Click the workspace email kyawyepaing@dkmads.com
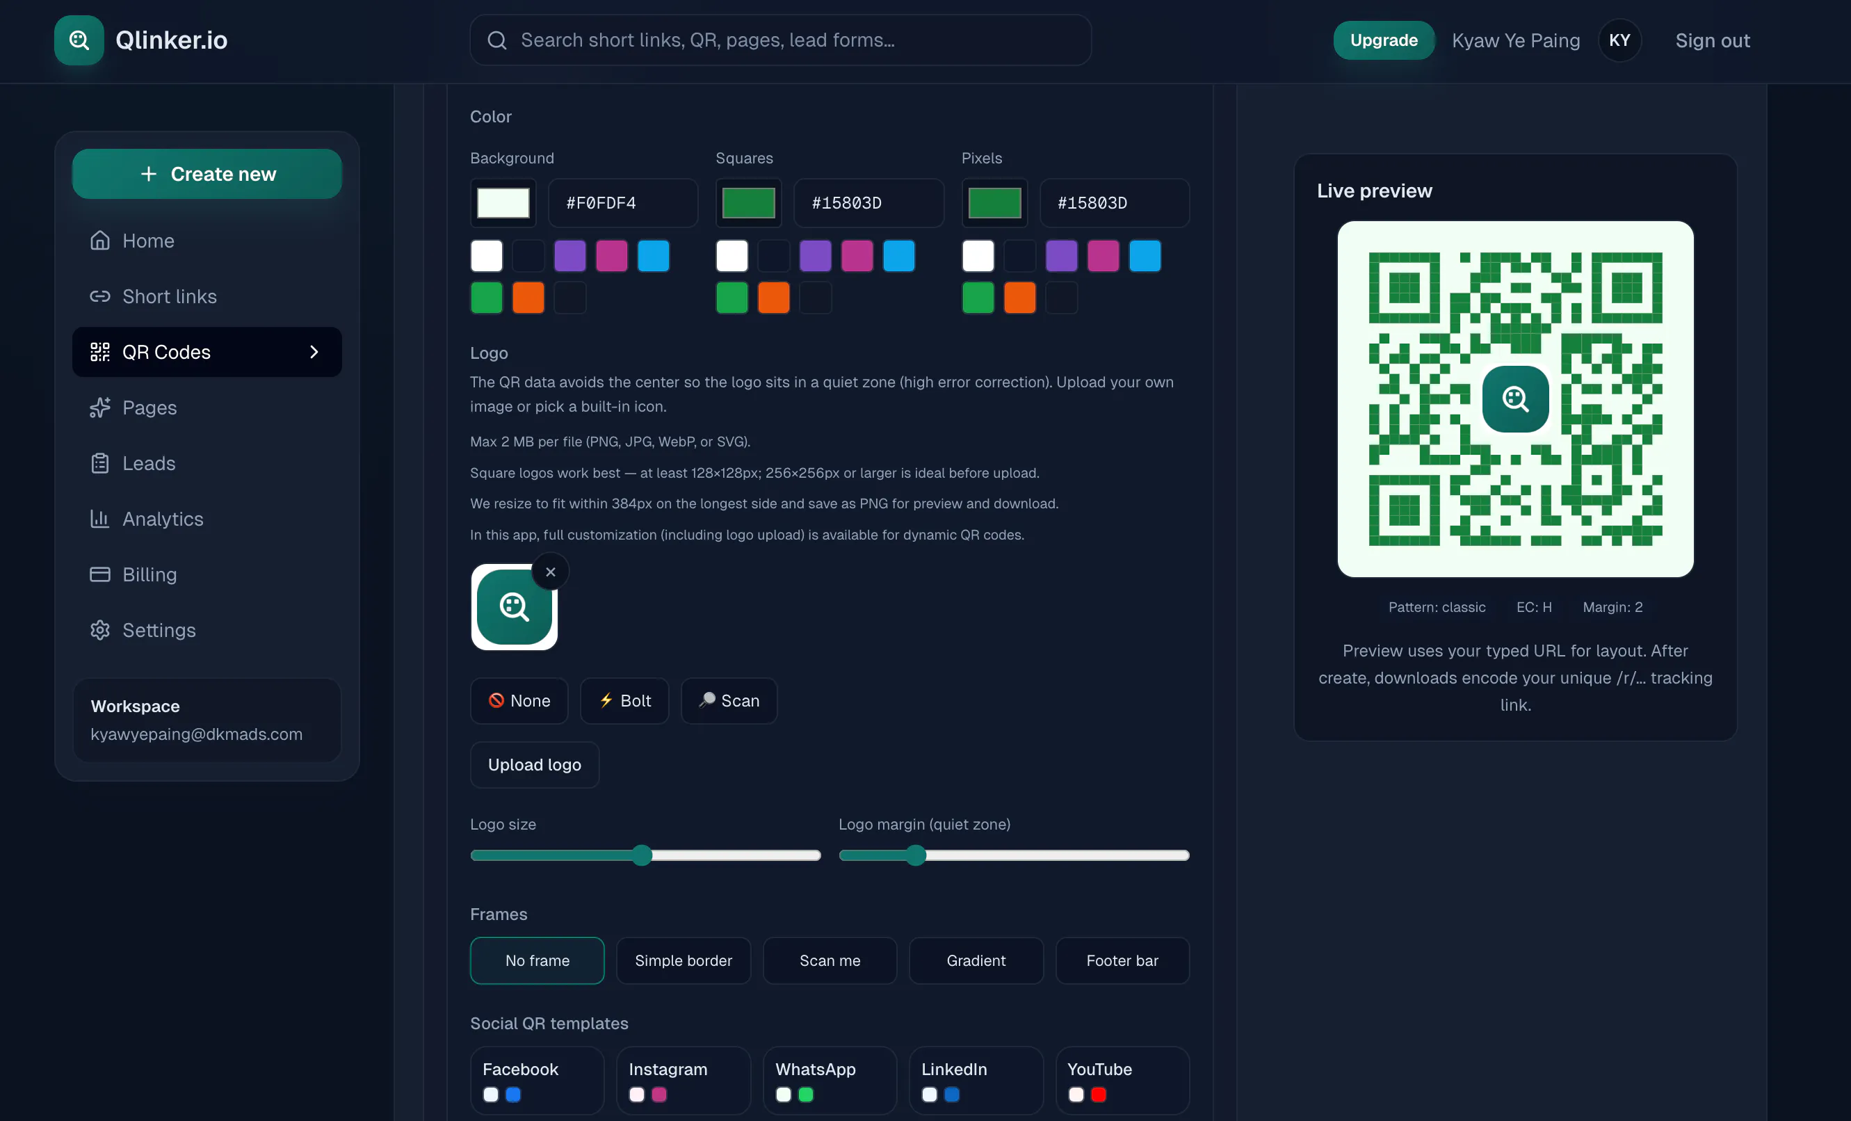 pyautogui.click(x=197, y=734)
